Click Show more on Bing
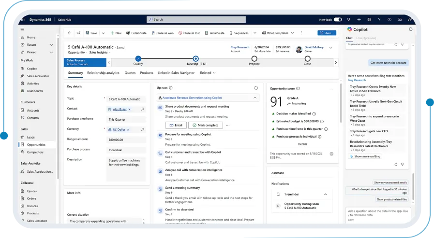This screenshot has height=238, width=434. [x=365, y=156]
